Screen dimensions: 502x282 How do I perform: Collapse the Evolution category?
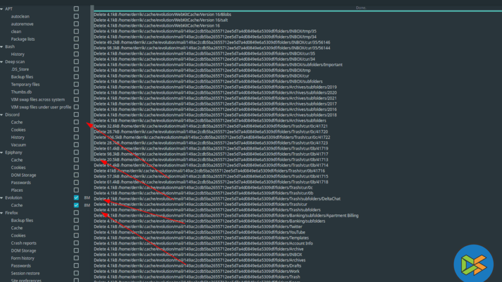2,198
